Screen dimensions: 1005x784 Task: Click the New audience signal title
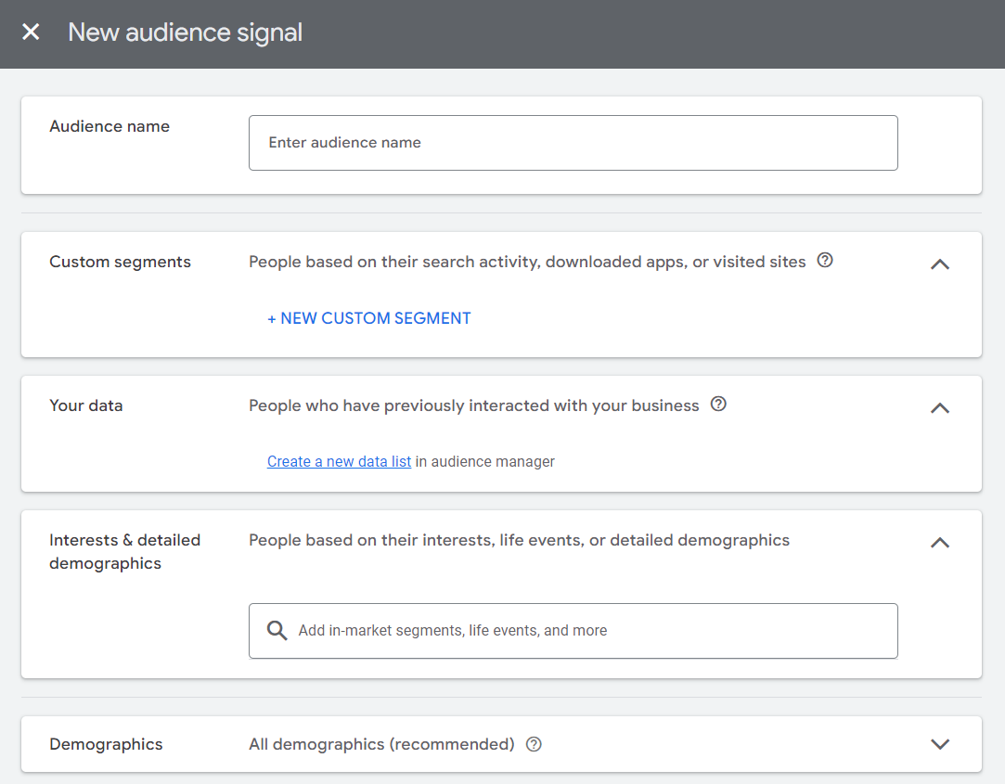[x=185, y=32]
